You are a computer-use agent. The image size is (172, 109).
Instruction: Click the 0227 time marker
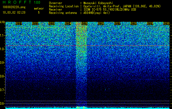pyautogui.click(x=117, y=23)
